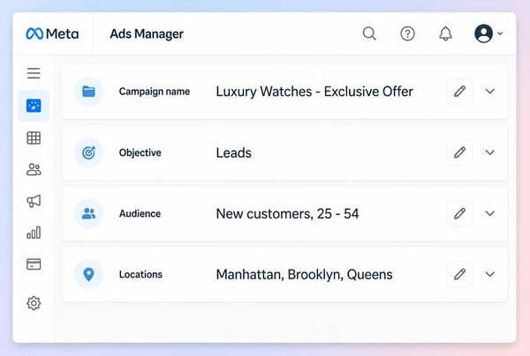The height and width of the screenshot is (356, 530).
Task: Edit Objective with pencil button
Action: (x=459, y=152)
